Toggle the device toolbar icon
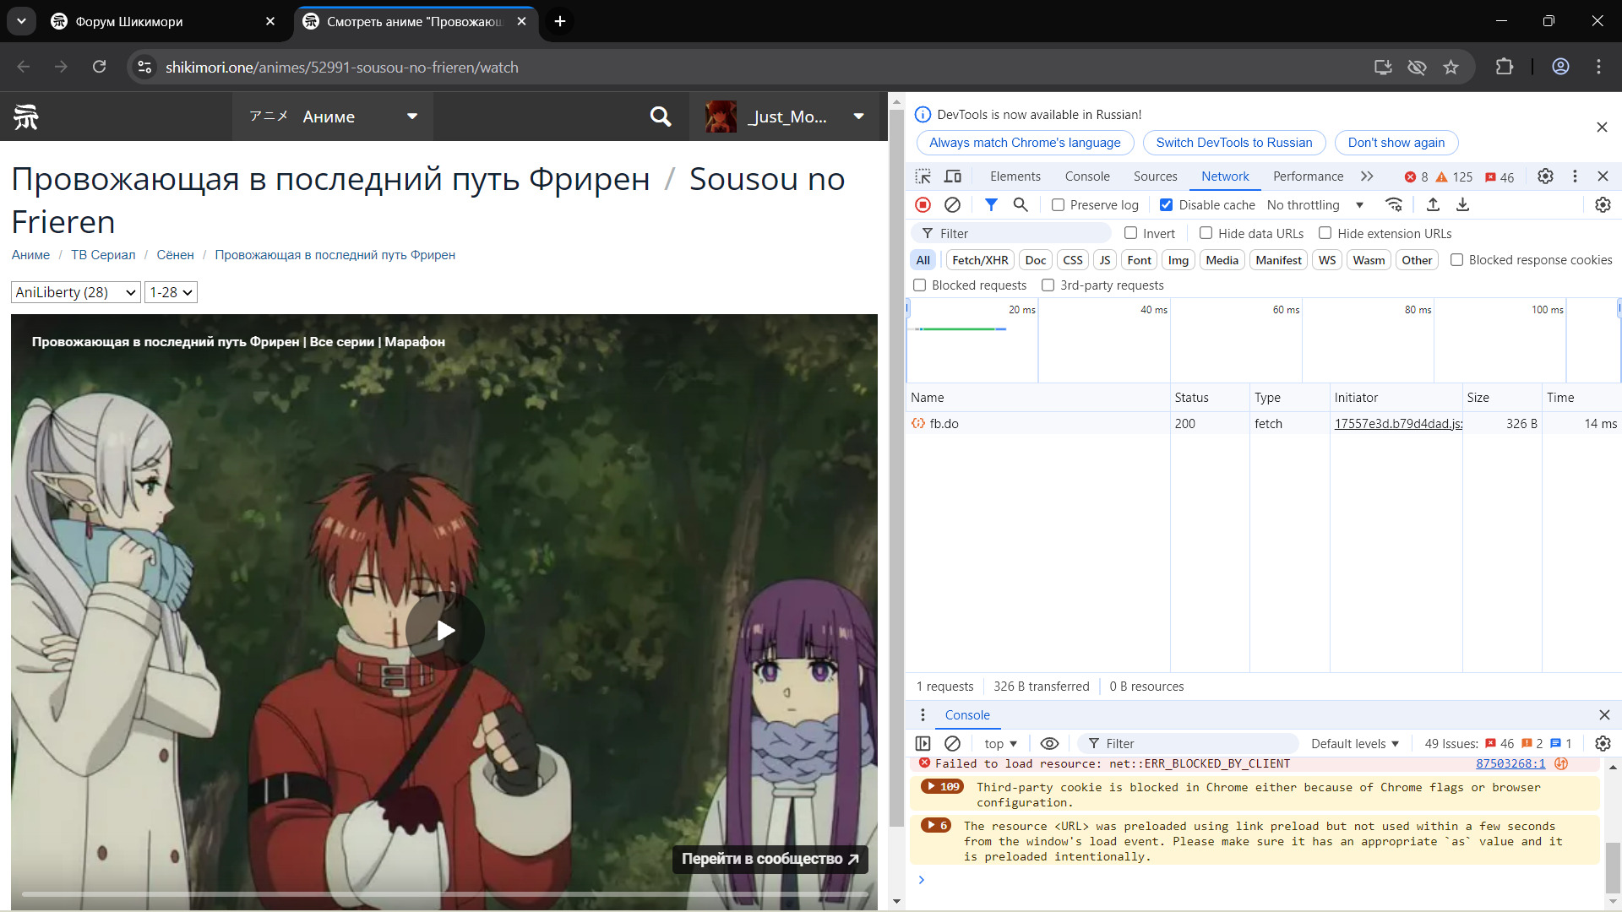This screenshot has width=1622, height=912. click(x=953, y=176)
